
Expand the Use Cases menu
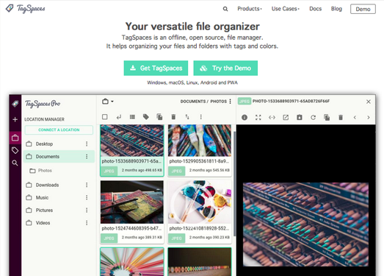(286, 9)
